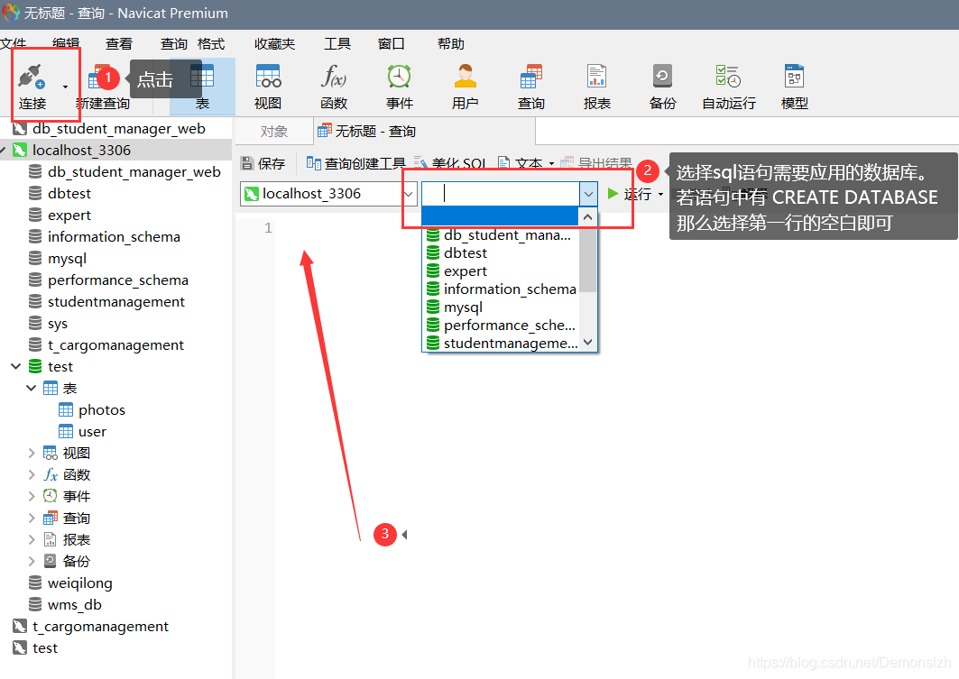Expand the 事件 node in sidebar tree
Viewport: 959px width, 679px height.
point(32,496)
